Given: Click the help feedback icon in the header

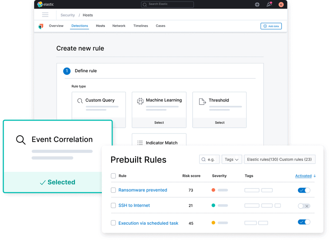Looking at the screenshot, I should [257, 4].
